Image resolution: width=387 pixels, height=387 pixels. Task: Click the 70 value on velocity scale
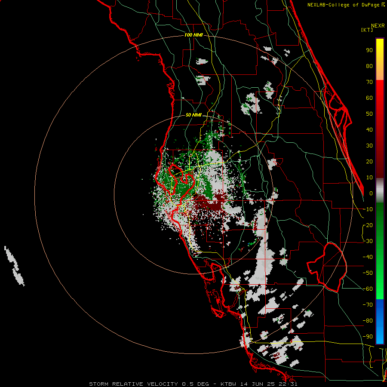tap(369, 82)
